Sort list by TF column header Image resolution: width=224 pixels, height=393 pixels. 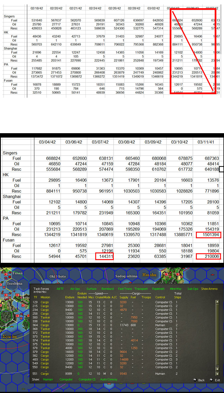(x=35, y=297)
